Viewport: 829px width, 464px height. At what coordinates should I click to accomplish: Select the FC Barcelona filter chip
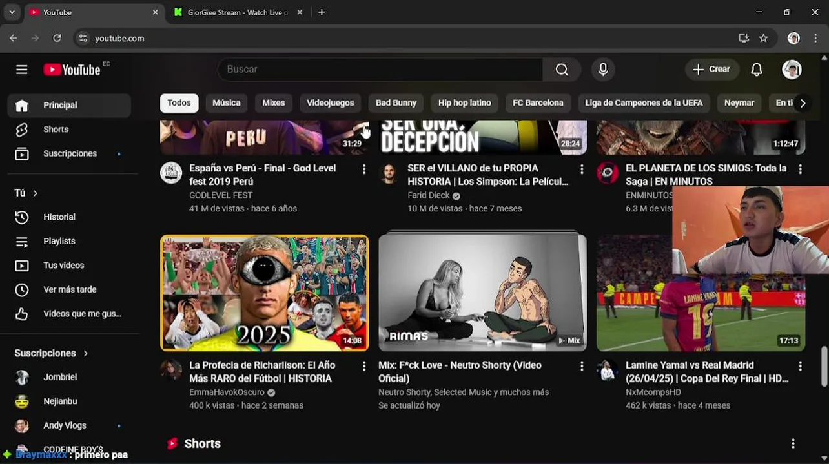(x=538, y=103)
